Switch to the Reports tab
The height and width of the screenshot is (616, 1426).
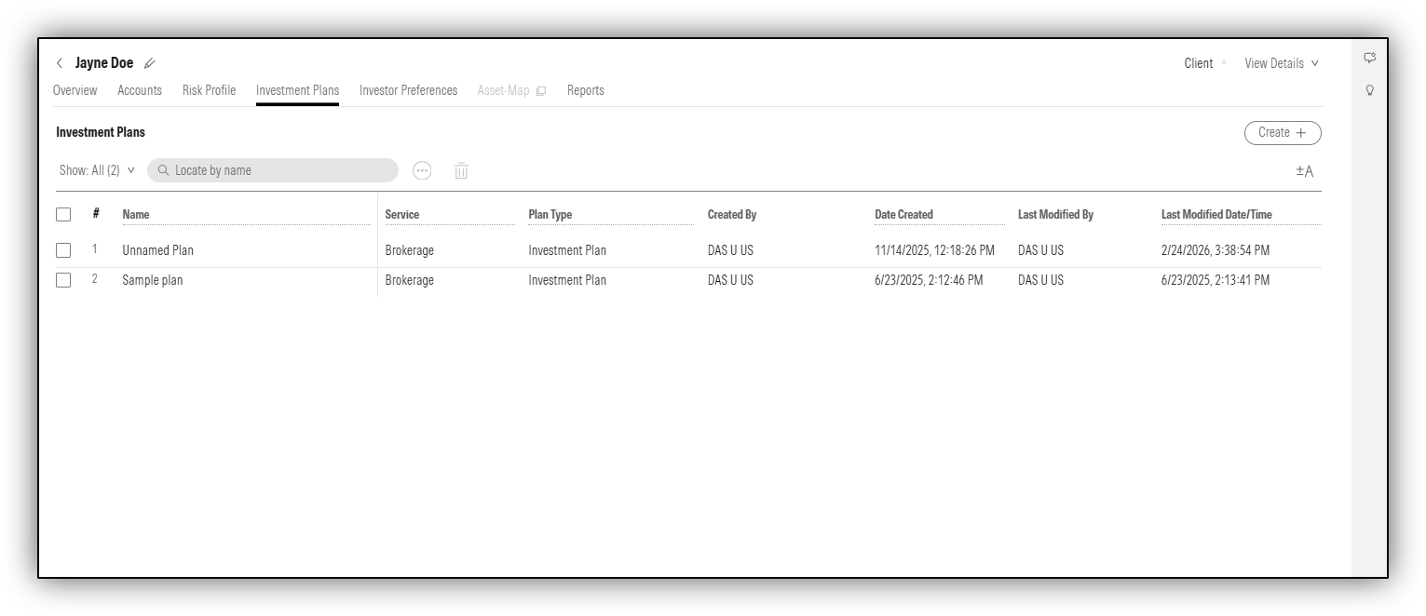[x=586, y=90]
